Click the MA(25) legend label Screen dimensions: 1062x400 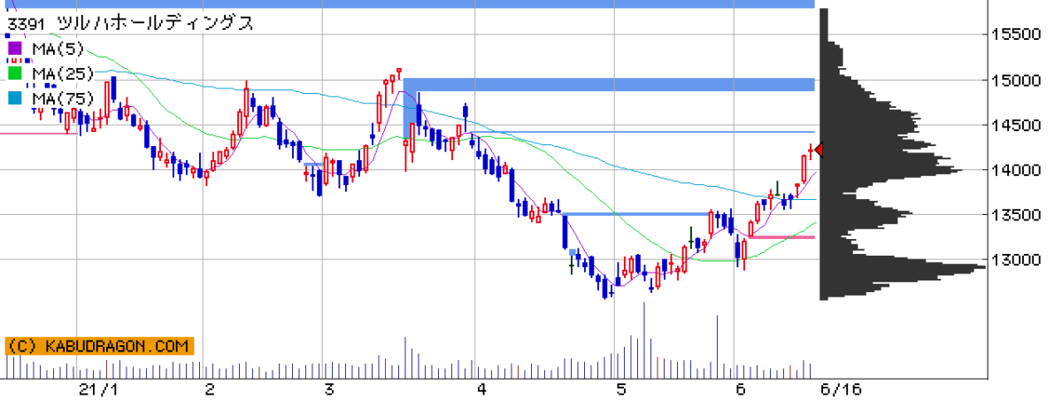coord(61,73)
